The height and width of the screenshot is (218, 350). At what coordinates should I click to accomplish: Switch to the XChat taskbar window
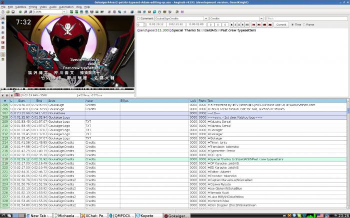pos(94,216)
